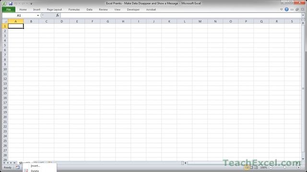Click the 100% zoom level button

pos(263,167)
